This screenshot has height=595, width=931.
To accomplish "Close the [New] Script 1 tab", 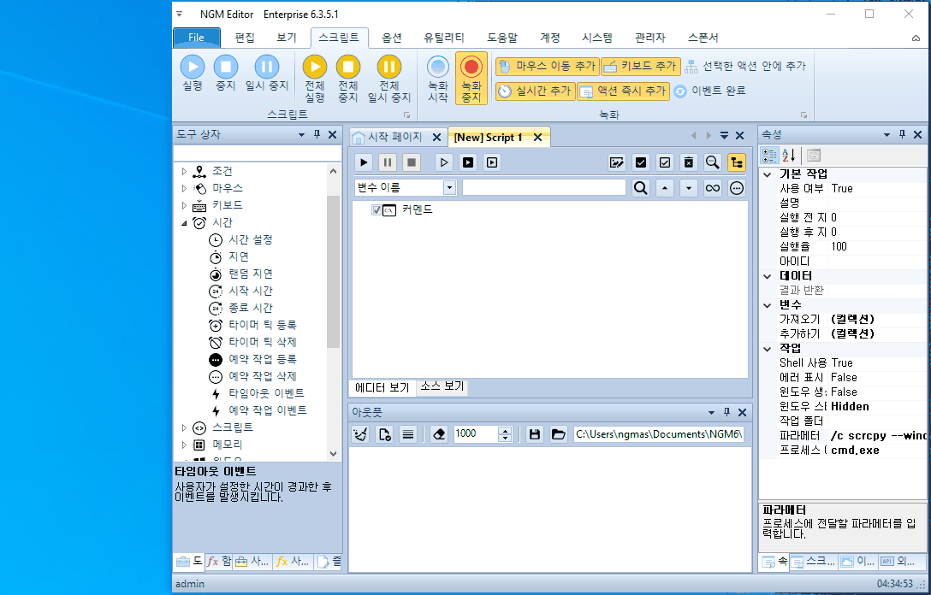I will [x=537, y=137].
